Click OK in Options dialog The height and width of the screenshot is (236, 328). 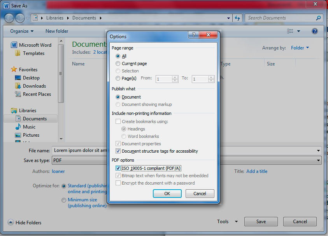coord(167,194)
